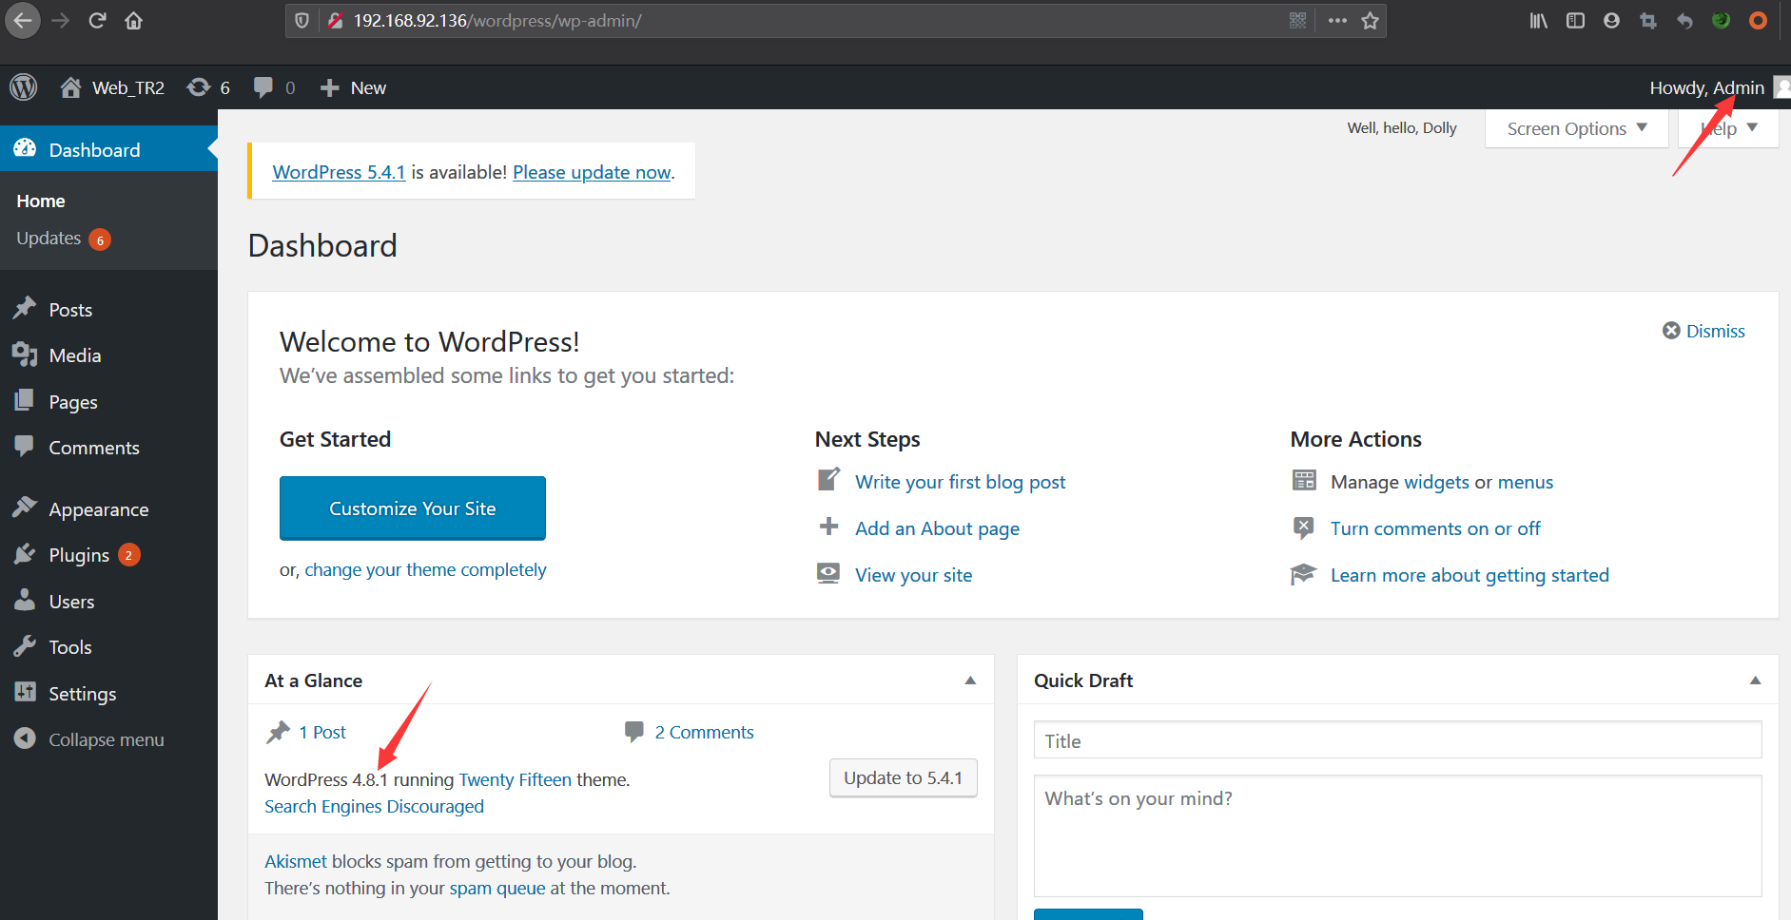Open the Howdy, Admin account menu
Viewport: 1791px width, 920px height.
point(1719,87)
